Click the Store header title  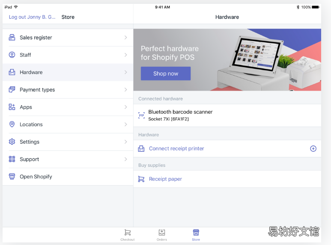point(68,17)
